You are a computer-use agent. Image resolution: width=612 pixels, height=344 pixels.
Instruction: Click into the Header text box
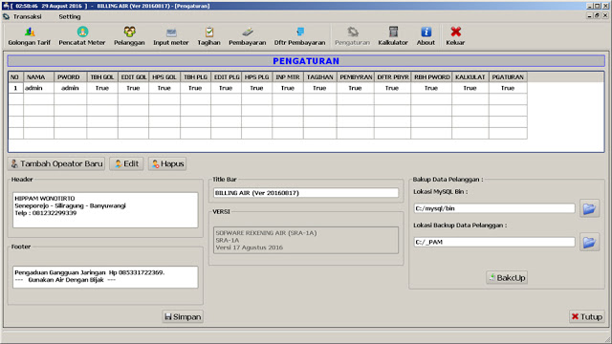click(105, 210)
